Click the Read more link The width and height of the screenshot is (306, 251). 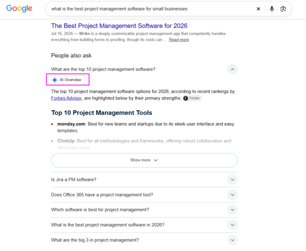click(179, 40)
